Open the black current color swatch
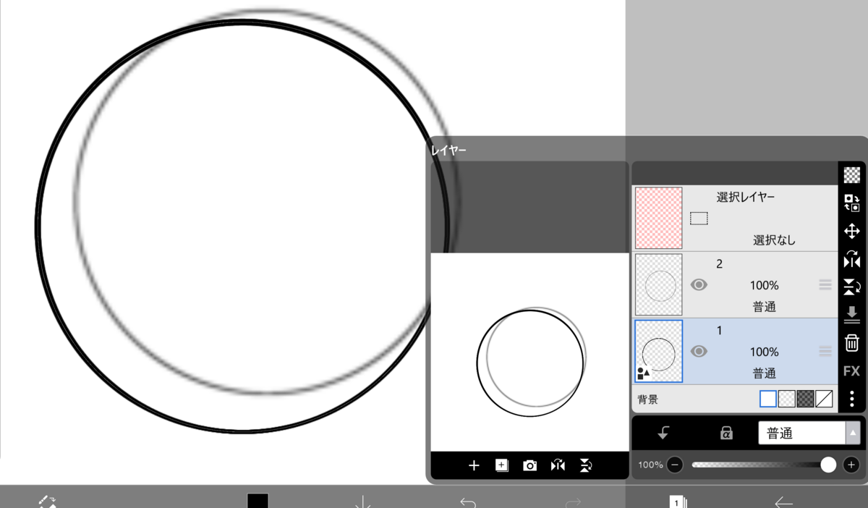This screenshot has width=868, height=508. 258,501
